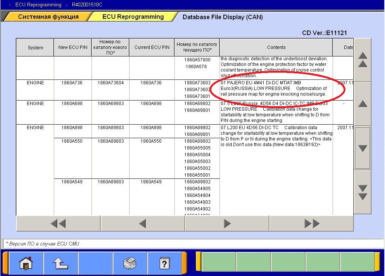Image resolution: width=385 pixels, height=276 pixels.
Task: Click the Contents column header
Action: [x=276, y=47]
